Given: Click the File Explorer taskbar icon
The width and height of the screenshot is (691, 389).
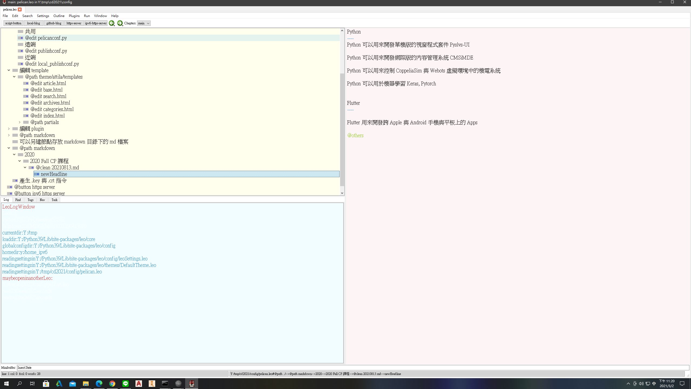Looking at the screenshot, I should coord(86,383).
